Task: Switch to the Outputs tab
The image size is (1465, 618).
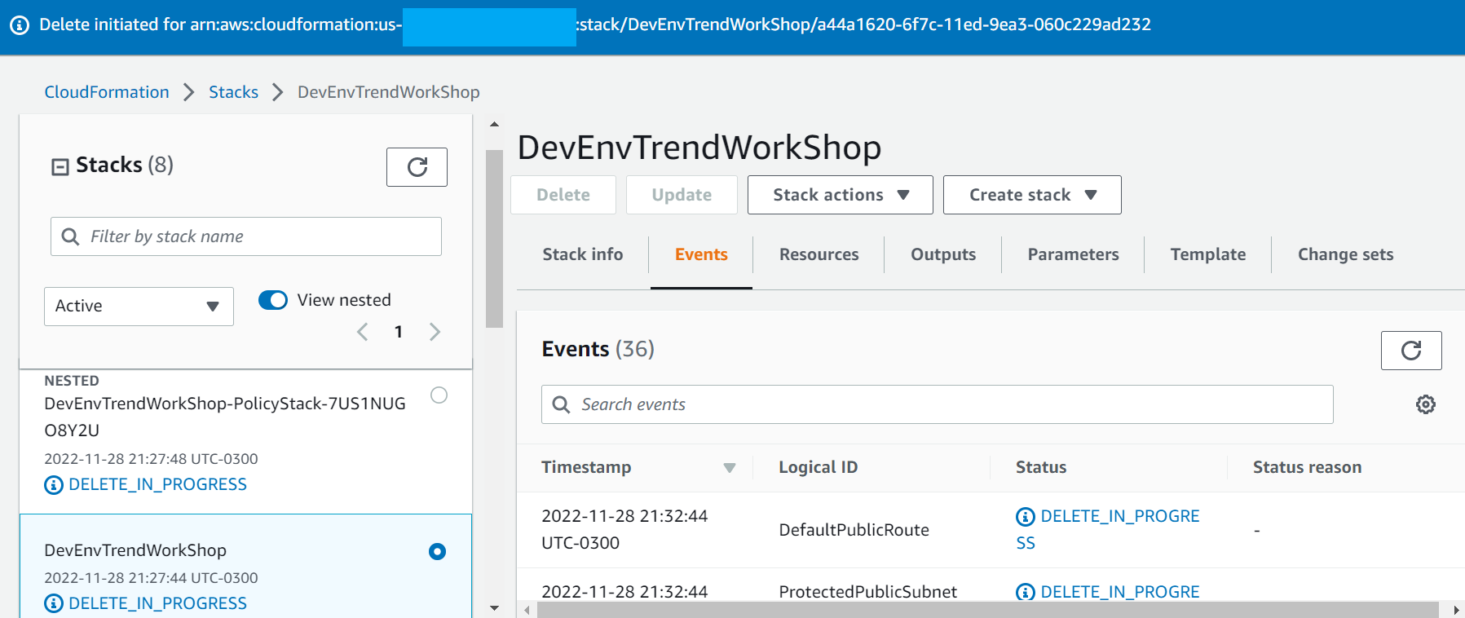Action: [x=943, y=254]
